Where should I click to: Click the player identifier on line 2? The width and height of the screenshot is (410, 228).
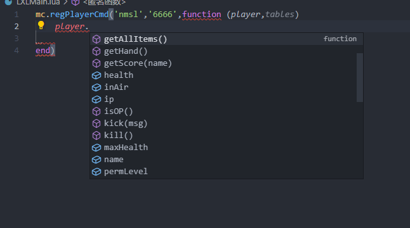tap(70, 27)
